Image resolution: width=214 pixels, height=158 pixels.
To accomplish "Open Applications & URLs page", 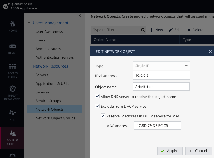I will click(52, 83).
